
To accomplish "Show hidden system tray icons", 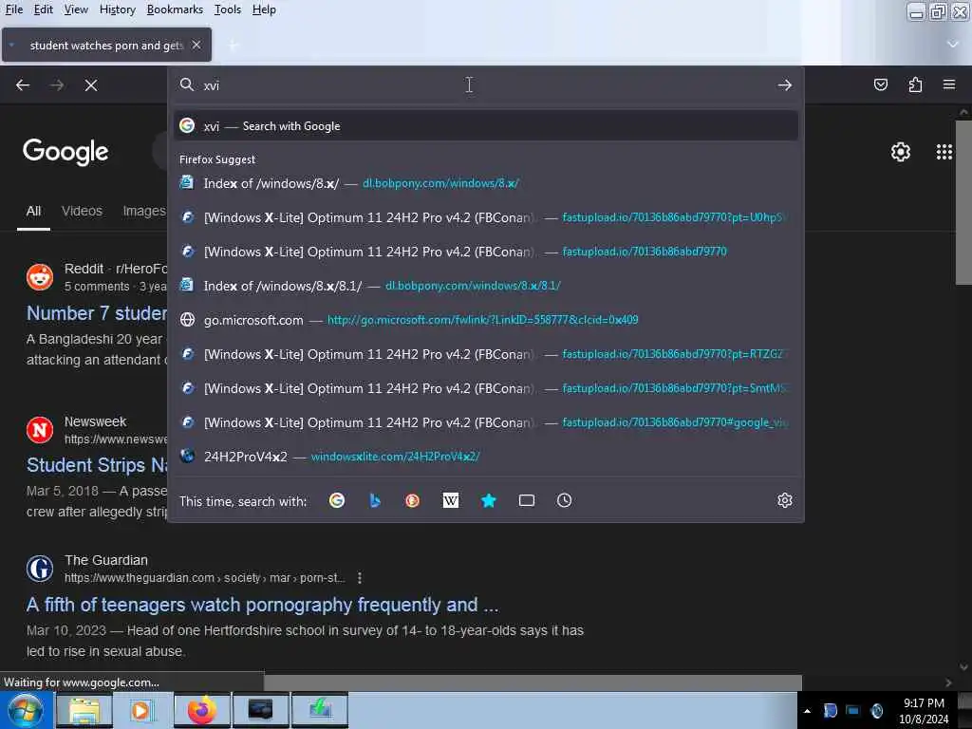I will click(x=807, y=711).
